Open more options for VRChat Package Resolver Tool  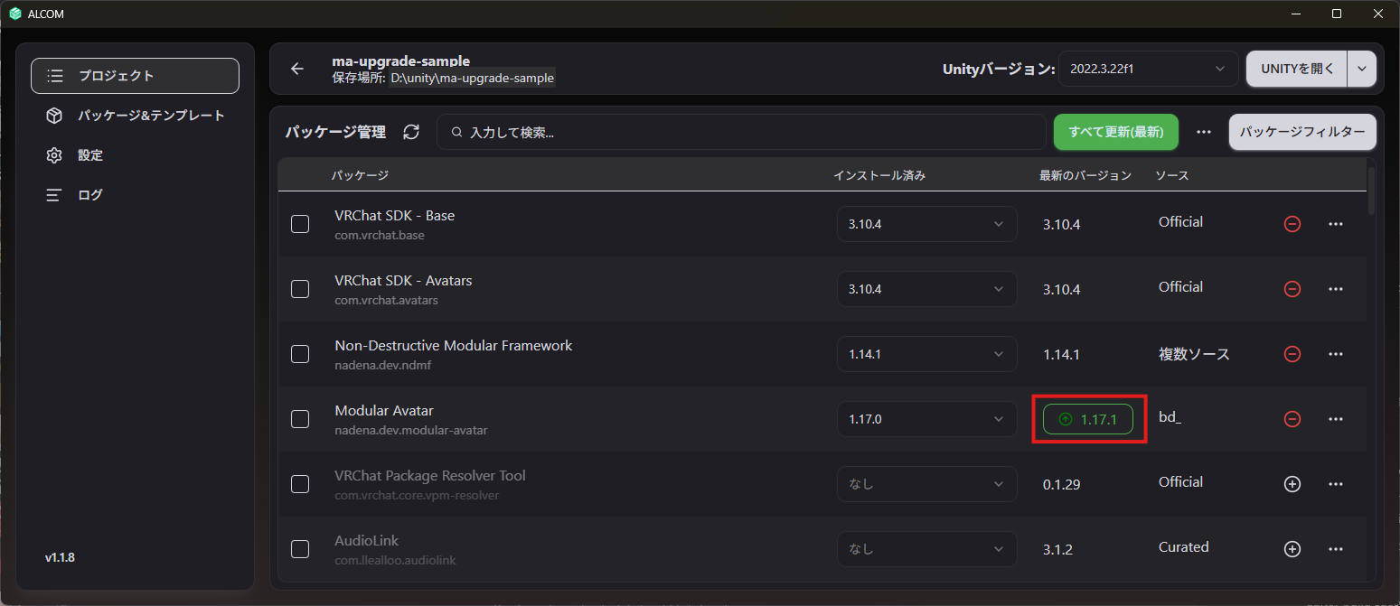(x=1336, y=484)
